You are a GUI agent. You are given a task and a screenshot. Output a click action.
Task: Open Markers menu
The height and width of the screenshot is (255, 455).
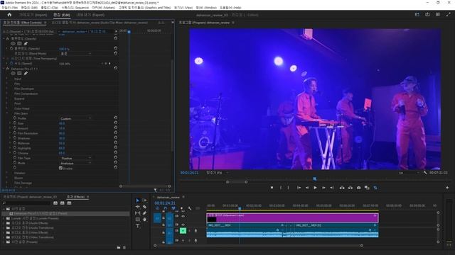104,8
